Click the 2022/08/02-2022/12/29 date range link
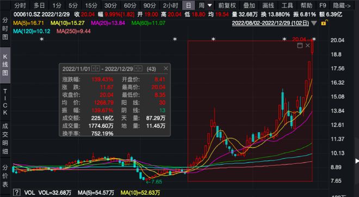359x197 pixels. (270, 23)
